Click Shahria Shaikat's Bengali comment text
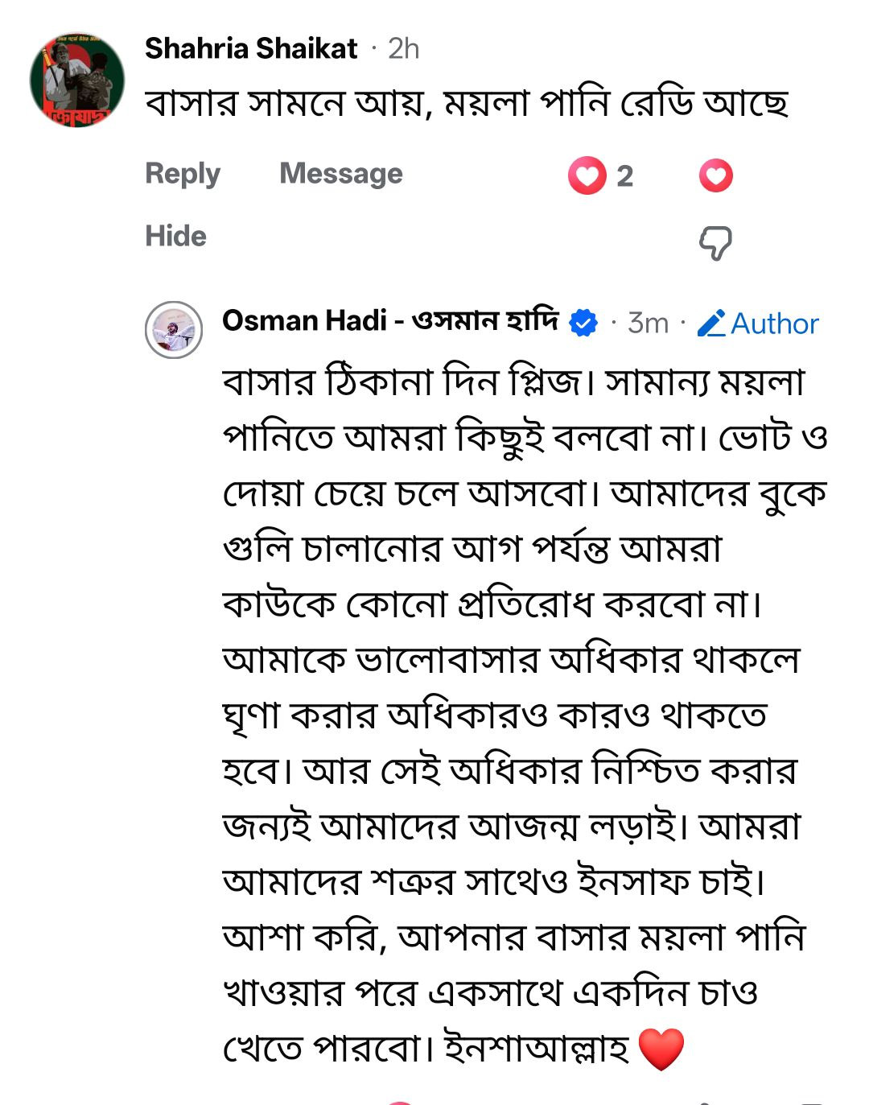The height and width of the screenshot is (1105, 869). click(x=467, y=104)
